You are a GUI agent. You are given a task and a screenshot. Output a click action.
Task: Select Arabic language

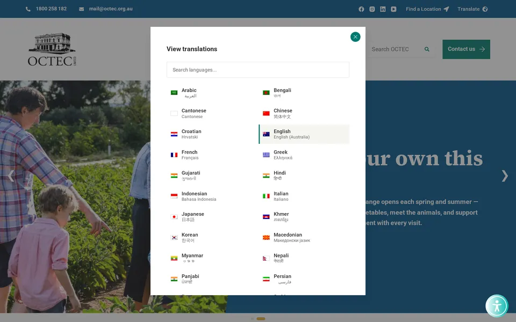(213, 93)
